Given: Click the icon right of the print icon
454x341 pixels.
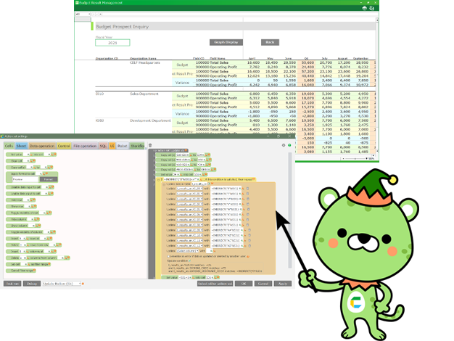Looking at the screenshot, I should coord(372,8).
